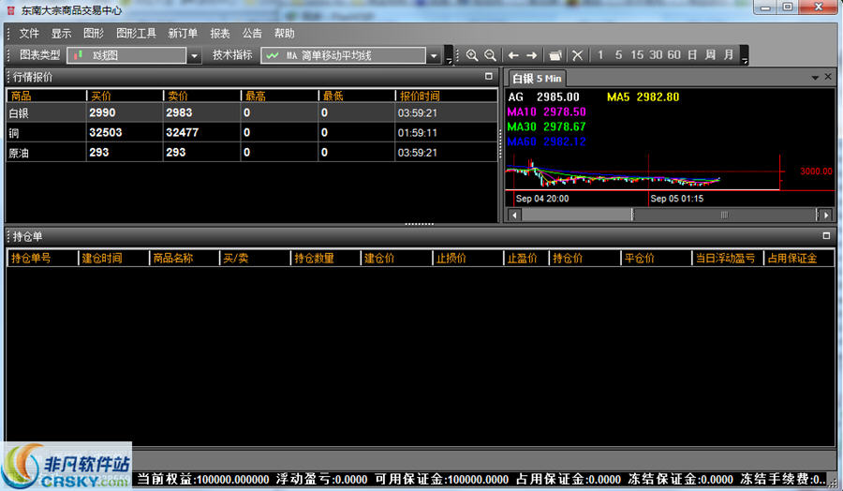Close the 白银 5 Min chart tab
Viewport: 843px width, 491px height.
coord(828,77)
